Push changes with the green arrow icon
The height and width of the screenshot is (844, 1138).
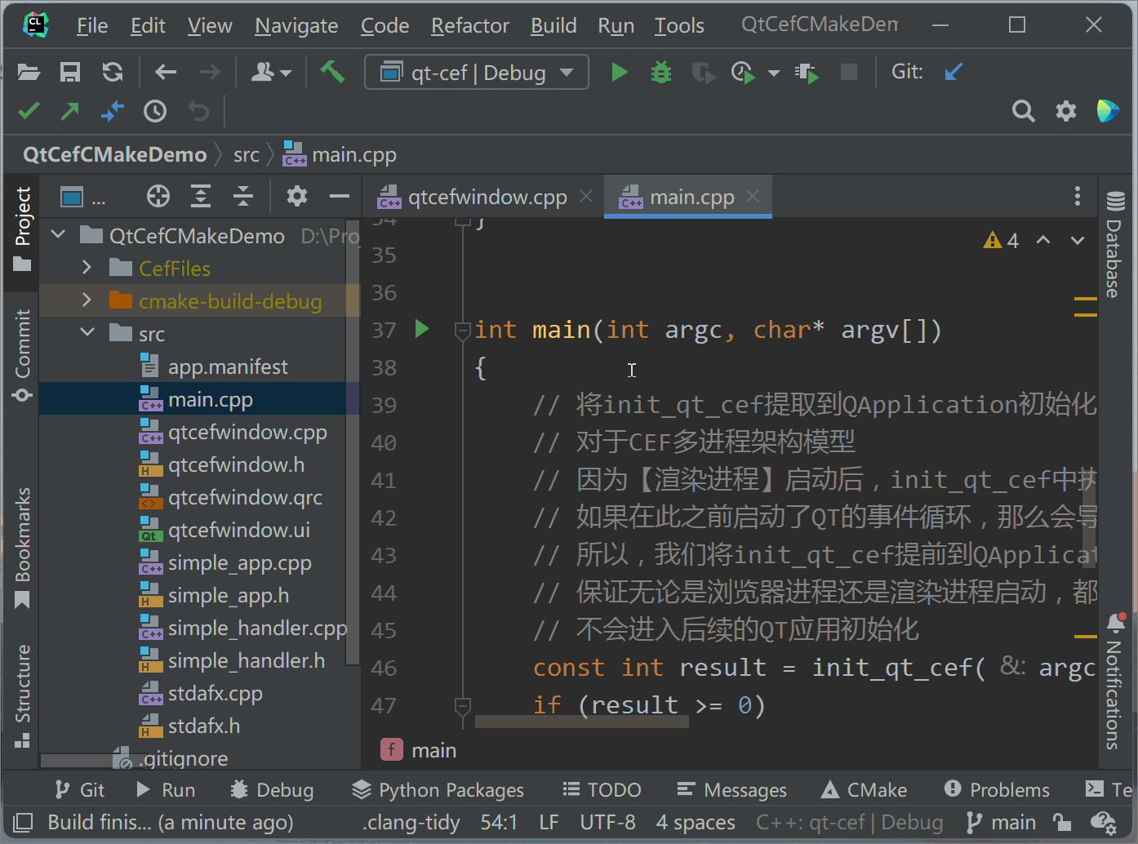point(70,110)
